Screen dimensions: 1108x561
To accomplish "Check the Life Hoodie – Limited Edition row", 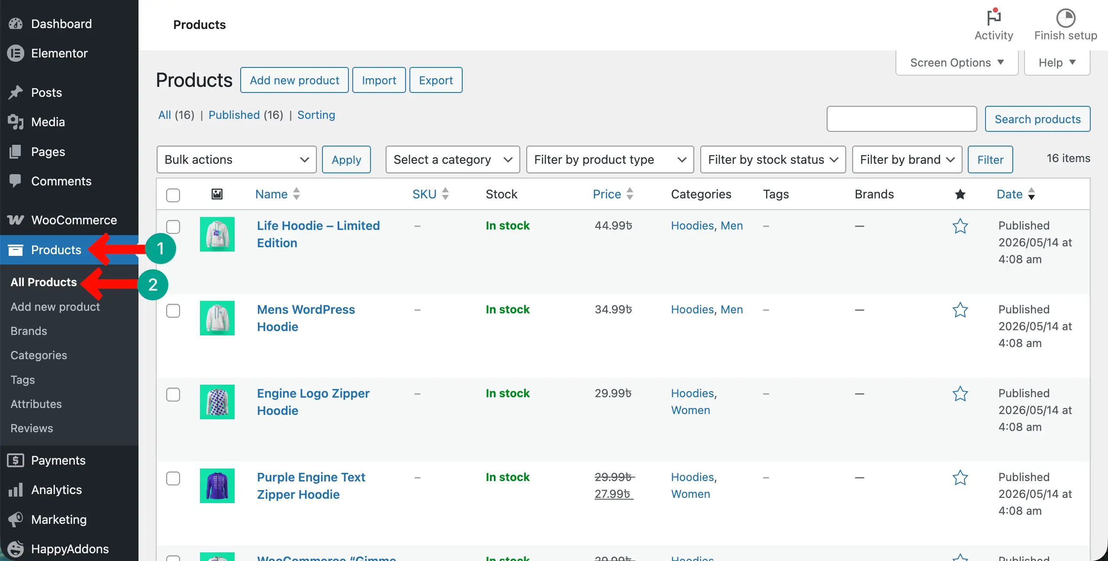I will [173, 226].
